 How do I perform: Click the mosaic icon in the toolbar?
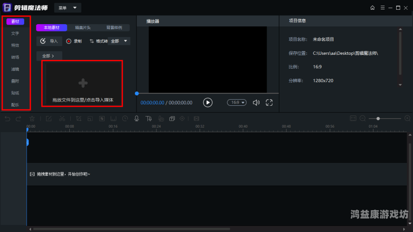[102, 119]
